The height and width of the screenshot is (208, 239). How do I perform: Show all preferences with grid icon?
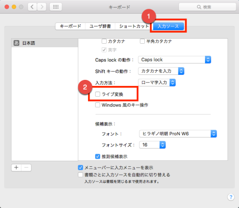click(56, 7)
